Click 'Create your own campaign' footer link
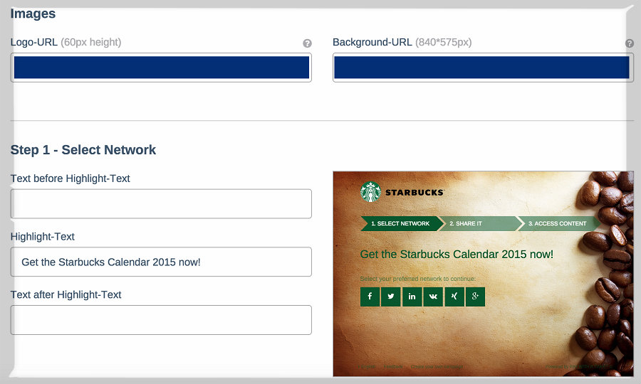 (437, 367)
